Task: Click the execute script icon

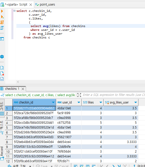Action: click(x=2, y=22)
